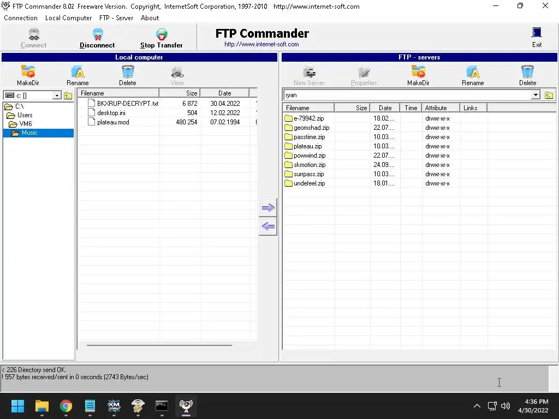This screenshot has width=559, height=419.
Task: Click 480 254 size of plateau.mod
Action: coord(187,122)
